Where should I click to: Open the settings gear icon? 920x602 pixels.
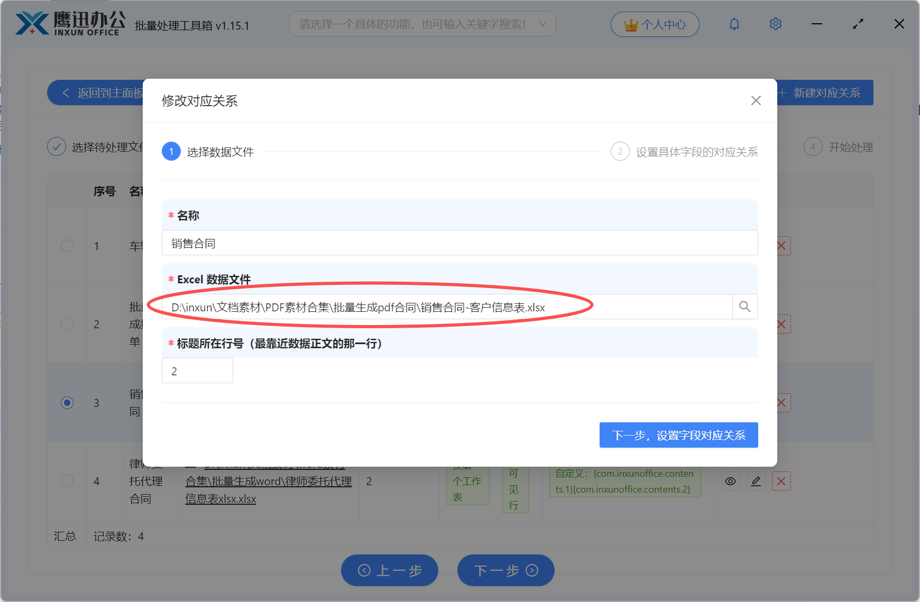pos(775,24)
